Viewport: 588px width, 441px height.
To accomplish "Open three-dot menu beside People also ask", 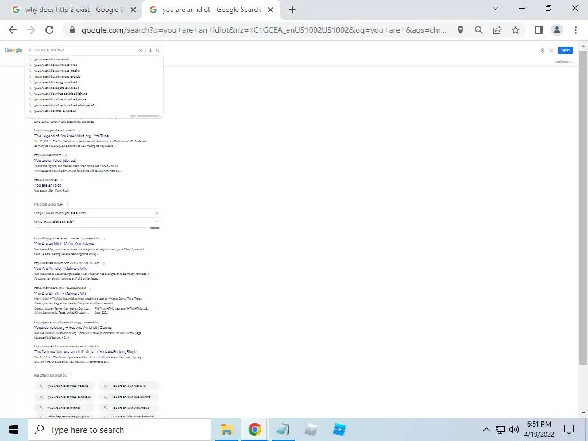I will click(x=68, y=204).
